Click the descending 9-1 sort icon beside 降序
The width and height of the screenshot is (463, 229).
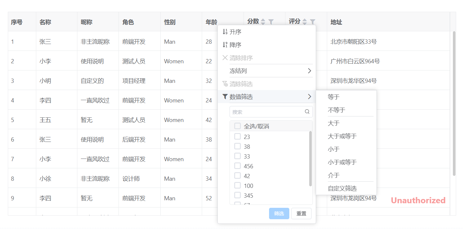225,45
